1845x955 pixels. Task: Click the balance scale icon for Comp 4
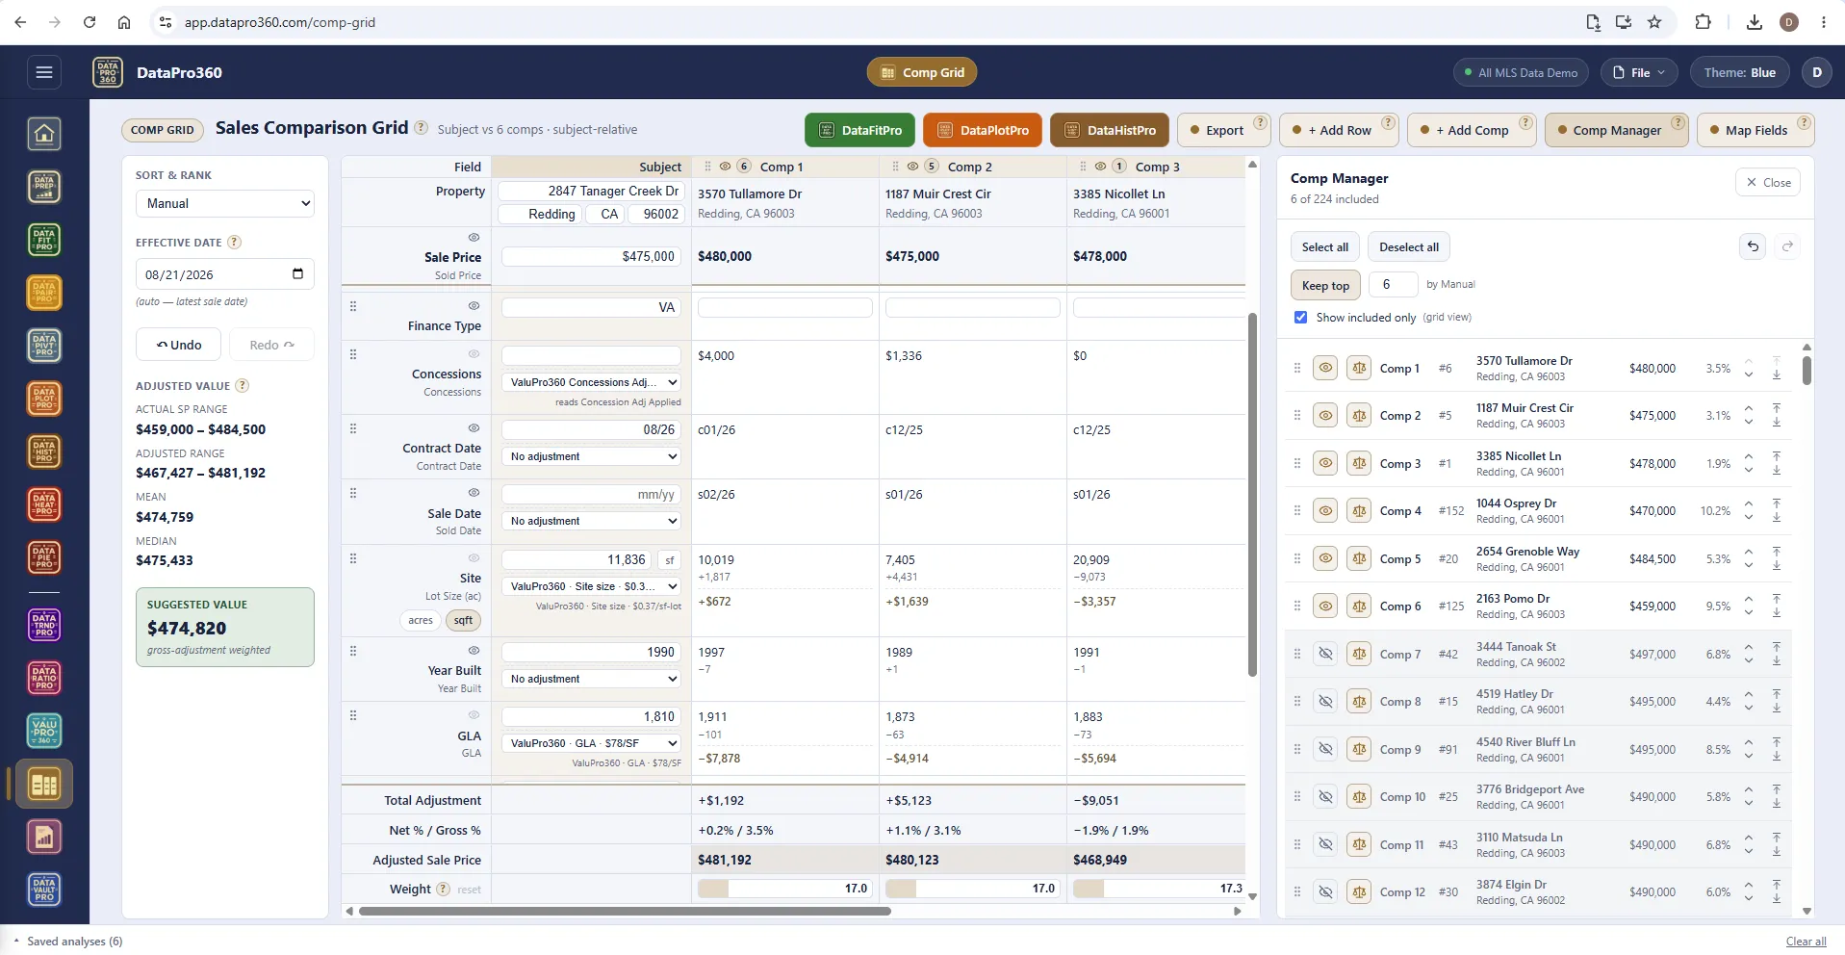pos(1359,510)
